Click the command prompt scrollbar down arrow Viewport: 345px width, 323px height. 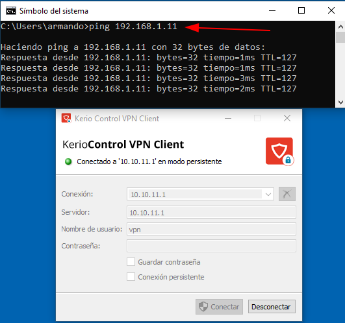tap(340, 102)
